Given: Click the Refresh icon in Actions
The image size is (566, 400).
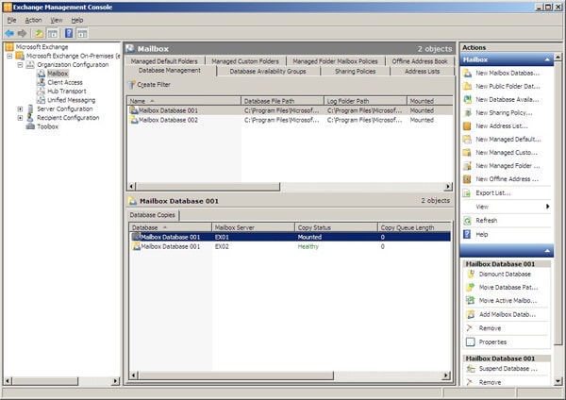Looking at the screenshot, I should coord(467,221).
